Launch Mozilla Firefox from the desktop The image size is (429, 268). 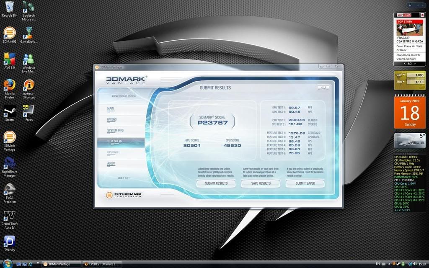[10, 89]
